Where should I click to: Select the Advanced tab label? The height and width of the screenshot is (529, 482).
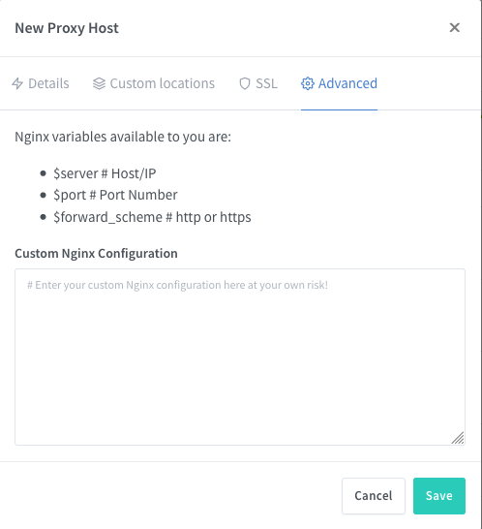coord(347,83)
